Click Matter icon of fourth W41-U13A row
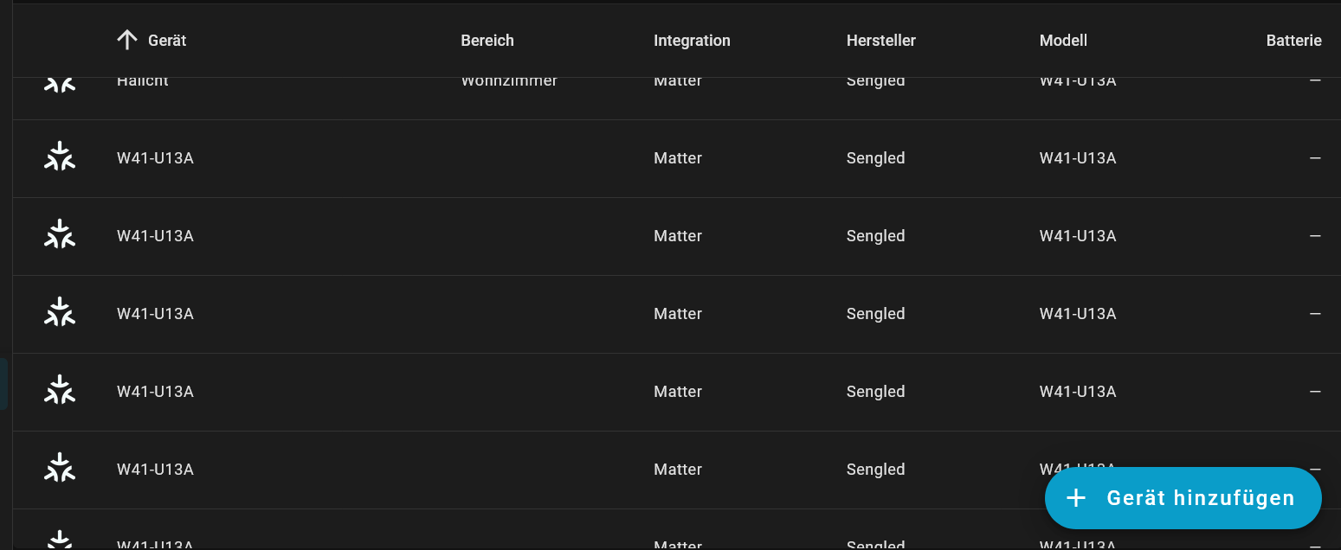 click(x=60, y=391)
